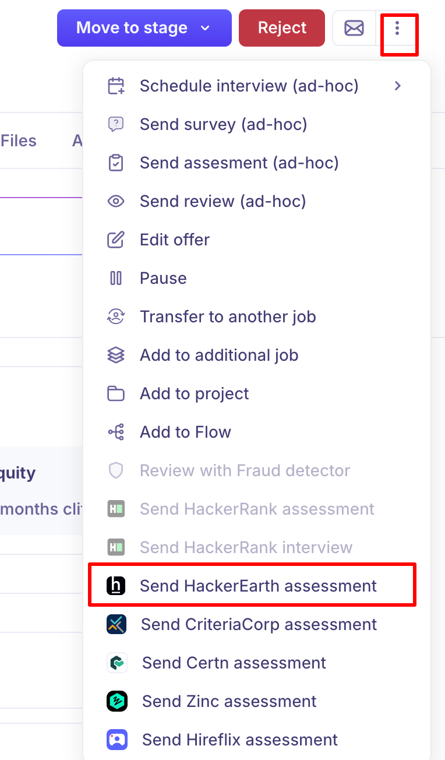Screen dimensions: 445x760
Task: Choose Send assesment (ad-hoc) option
Action: click(x=239, y=163)
